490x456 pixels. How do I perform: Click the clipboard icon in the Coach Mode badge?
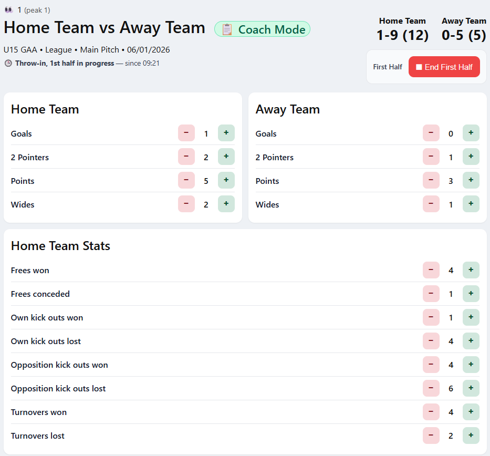[226, 29]
